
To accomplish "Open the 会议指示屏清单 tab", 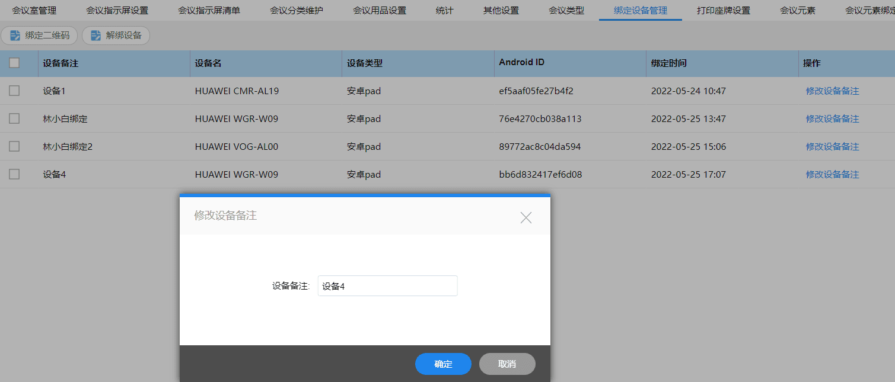I will click(x=209, y=10).
